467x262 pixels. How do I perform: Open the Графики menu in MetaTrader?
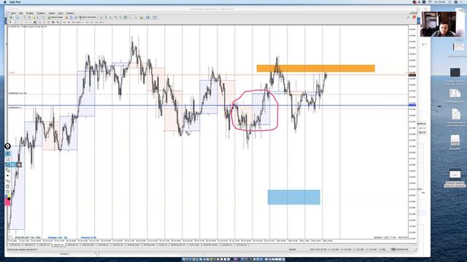pyautogui.click(x=41, y=13)
